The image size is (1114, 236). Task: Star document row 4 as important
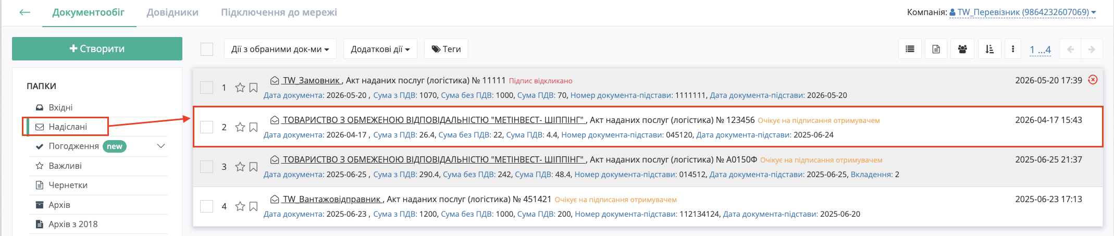(240, 206)
